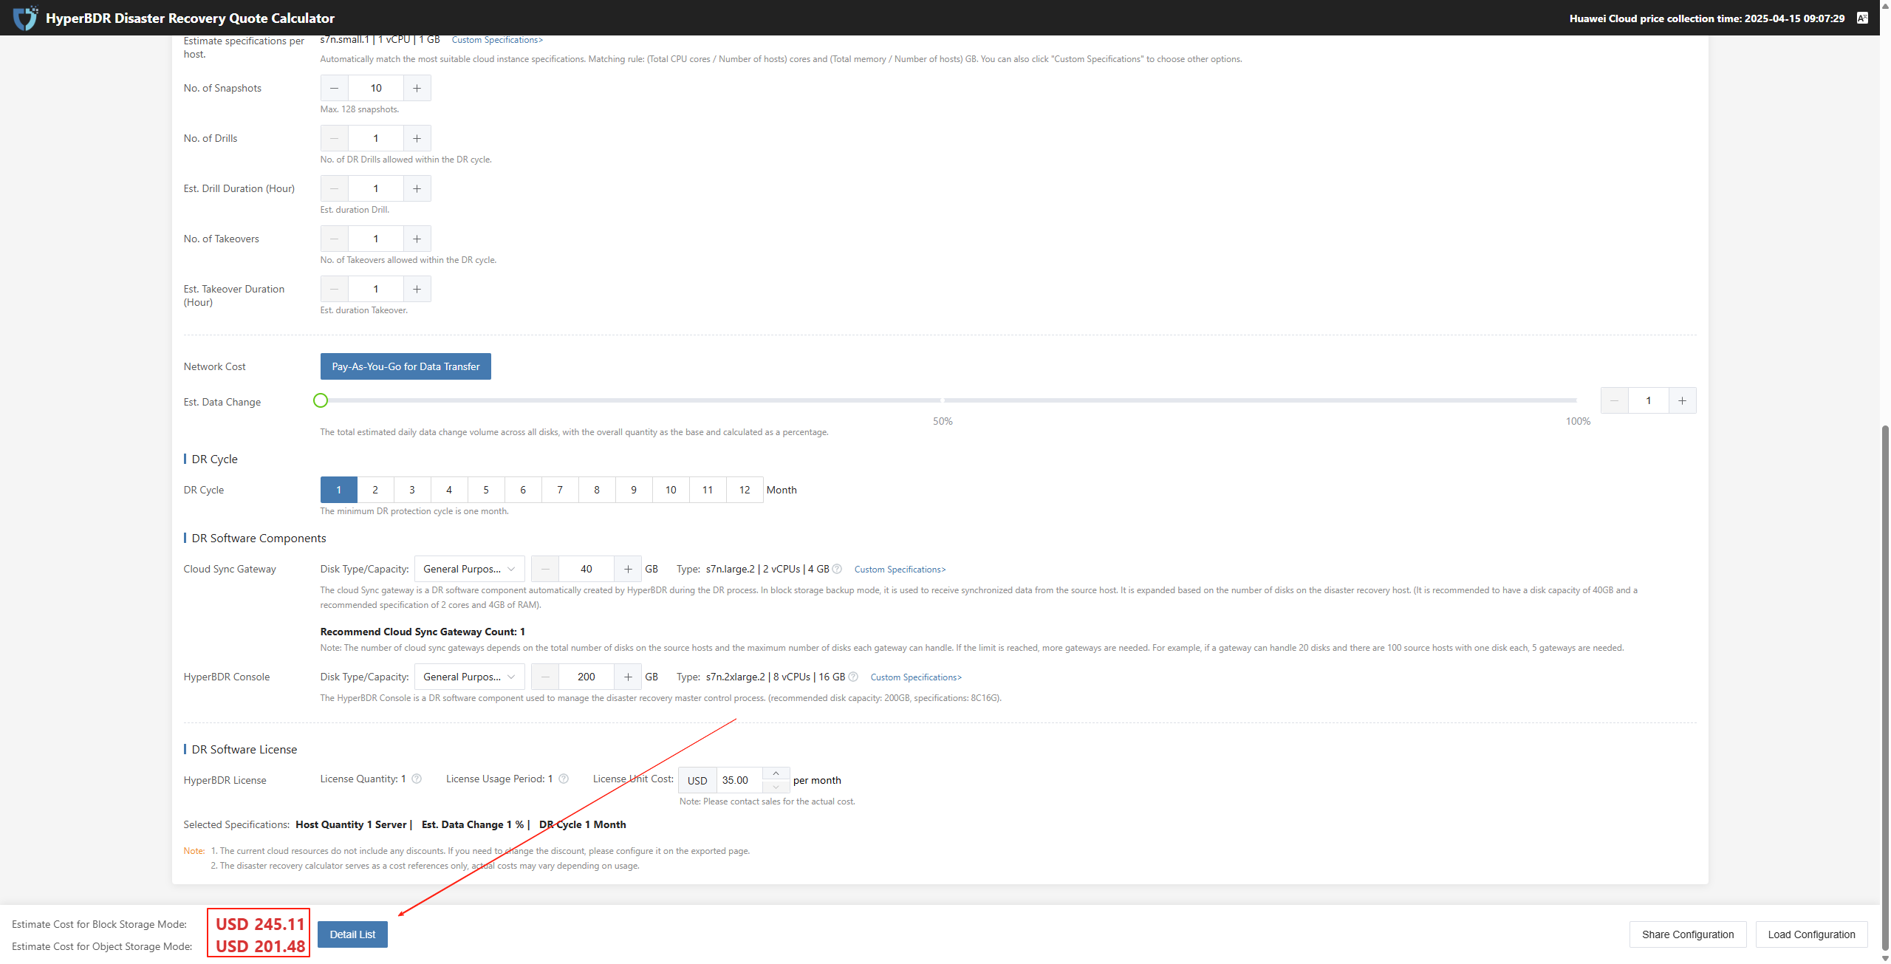The image size is (1891, 964).
Task: Increase No. of Drills with plus
Action: coord(417,138)
